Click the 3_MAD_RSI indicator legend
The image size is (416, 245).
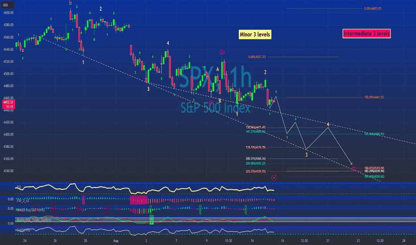23,230
